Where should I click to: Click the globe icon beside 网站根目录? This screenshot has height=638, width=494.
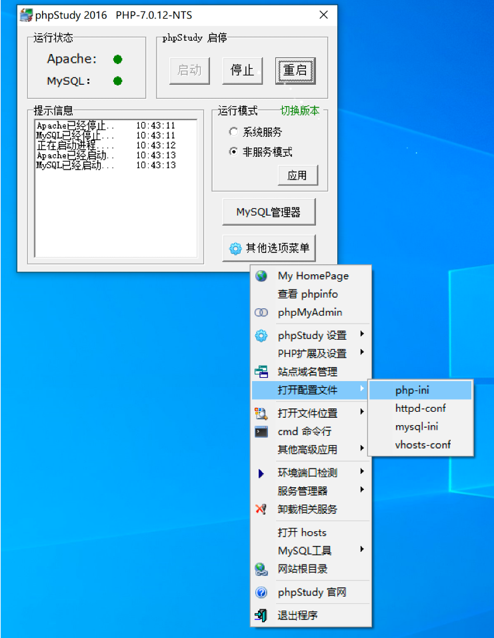(261, 569)
